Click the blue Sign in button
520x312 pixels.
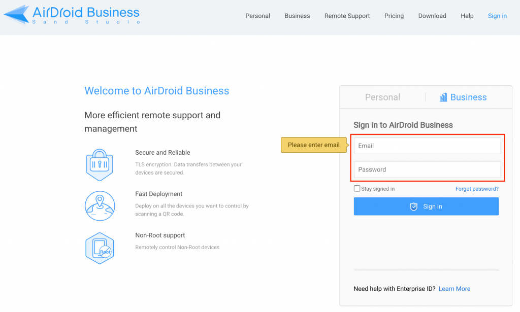426,206
